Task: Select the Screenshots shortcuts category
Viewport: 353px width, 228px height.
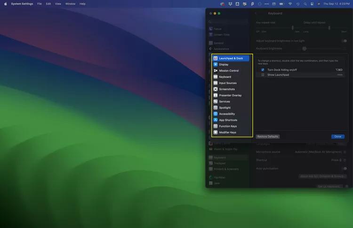Action: pyautogui.click(x=231, y=89)
